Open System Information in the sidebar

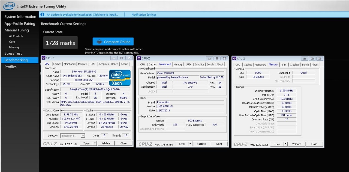pyautogui.click(x=20, y=17)
